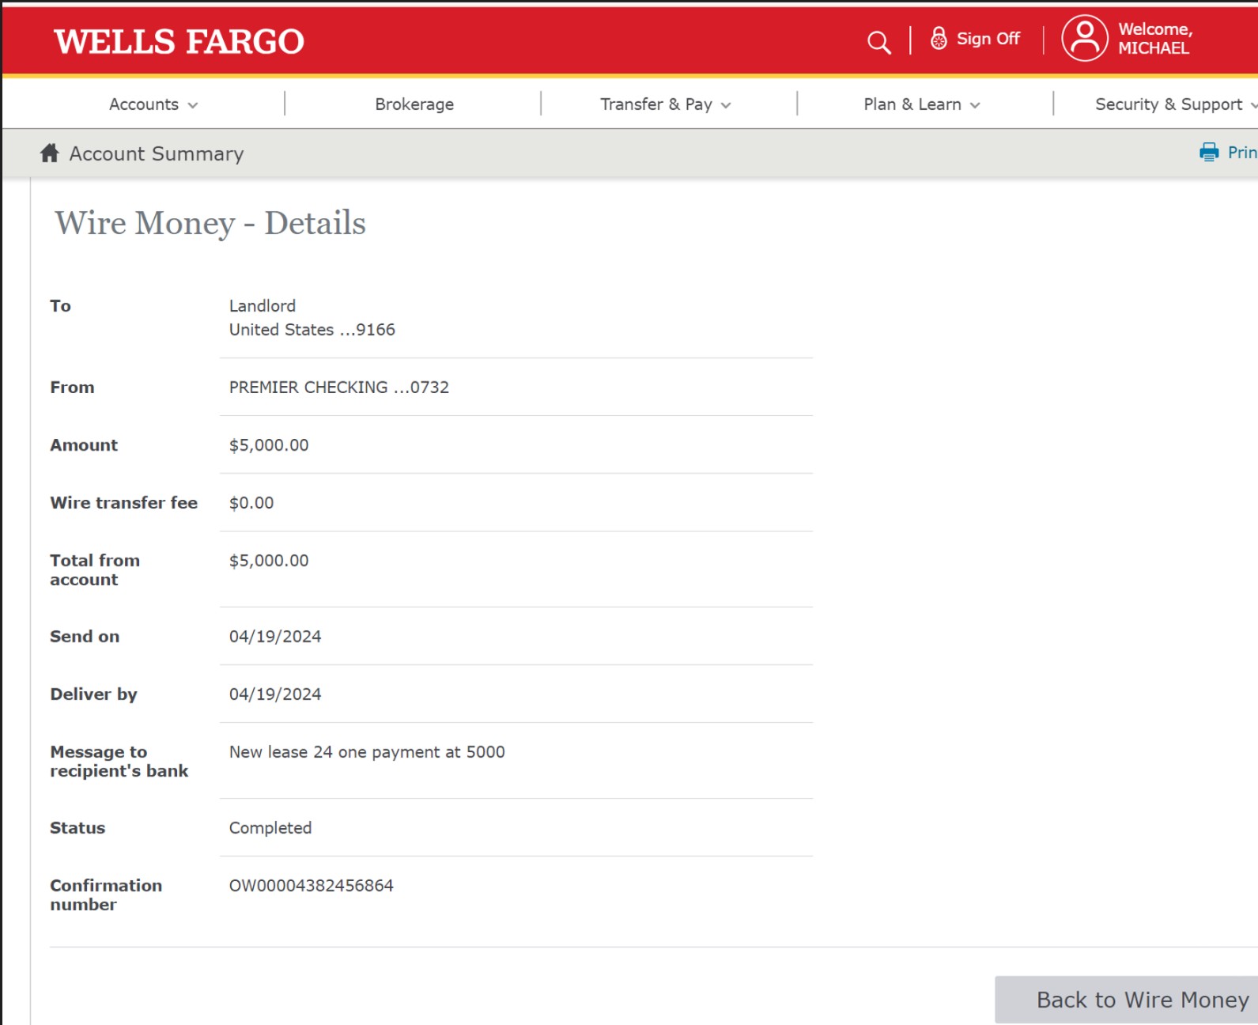Expand the Accounts dropdown chevron
Screen dimensions: 1258x1025
pyautogui.click(x=193, y=105)
